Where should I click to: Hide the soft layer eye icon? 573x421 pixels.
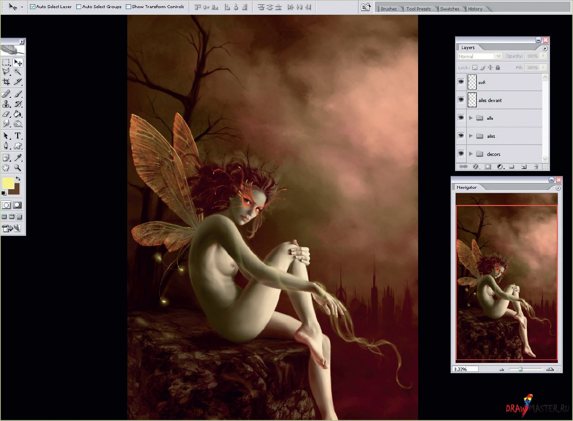(x=461, y=82)
